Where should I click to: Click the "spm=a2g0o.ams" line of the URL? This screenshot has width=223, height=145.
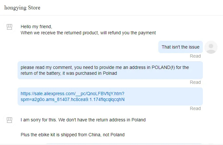[72, 99]
